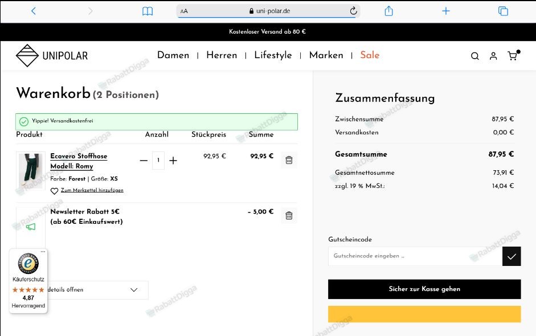
Task: Open the search on the Unipolar site
Action: [474, 56]
